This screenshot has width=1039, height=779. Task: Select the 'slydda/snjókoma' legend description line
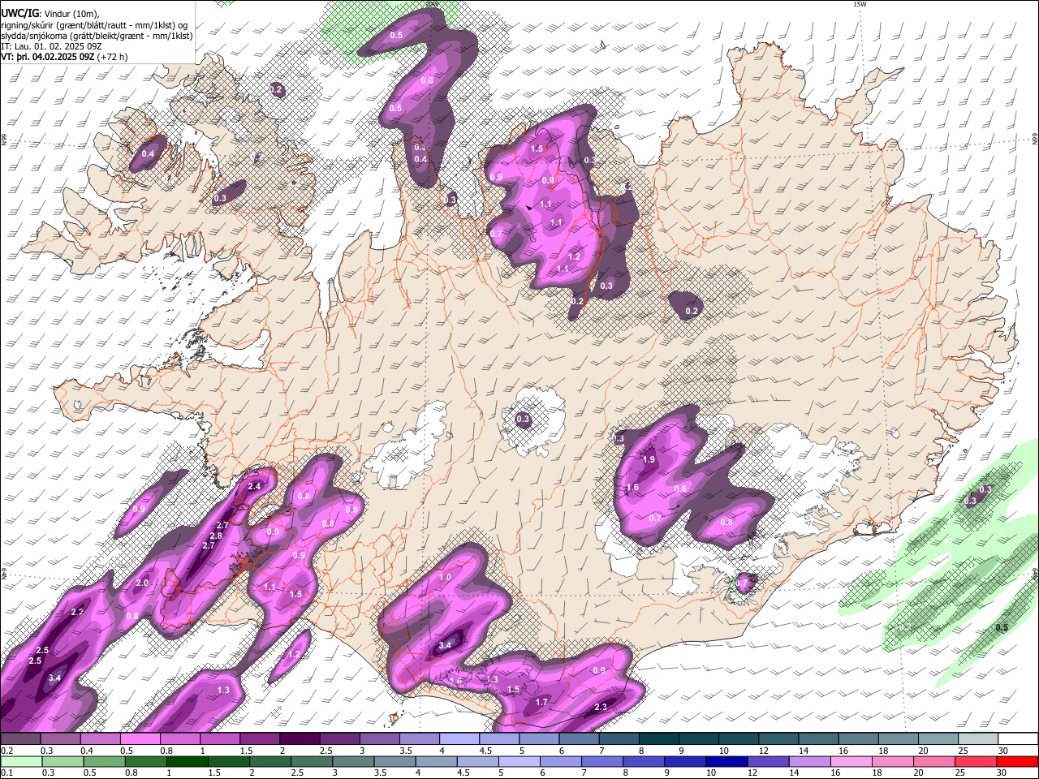point(97,36)
